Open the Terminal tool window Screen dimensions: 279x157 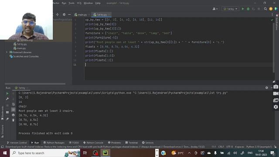[132, 143]
